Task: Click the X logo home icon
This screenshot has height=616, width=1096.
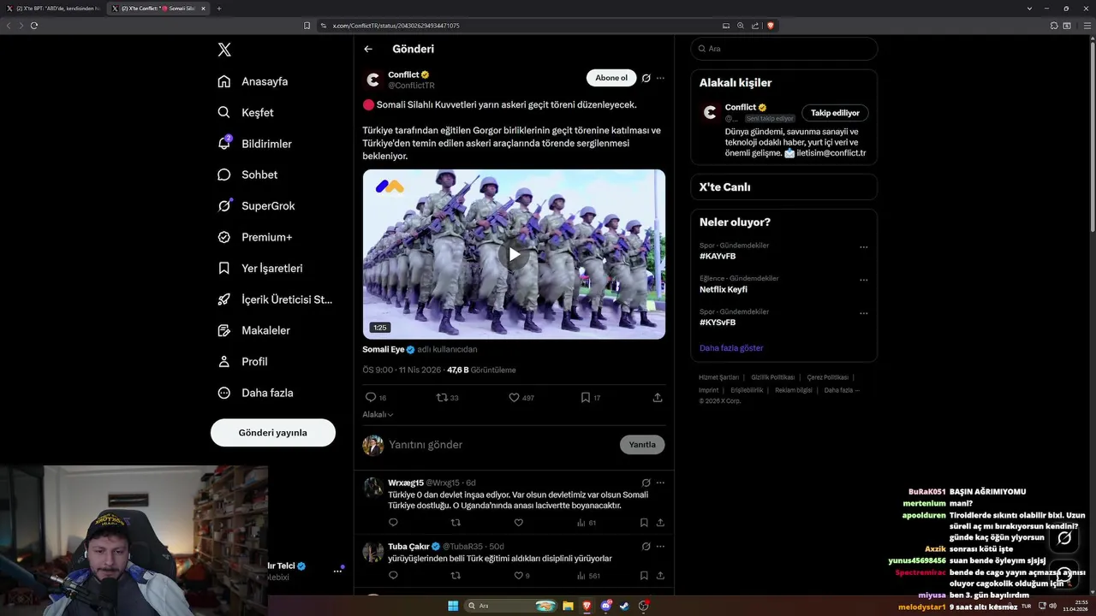Action: tap(224, 50)
